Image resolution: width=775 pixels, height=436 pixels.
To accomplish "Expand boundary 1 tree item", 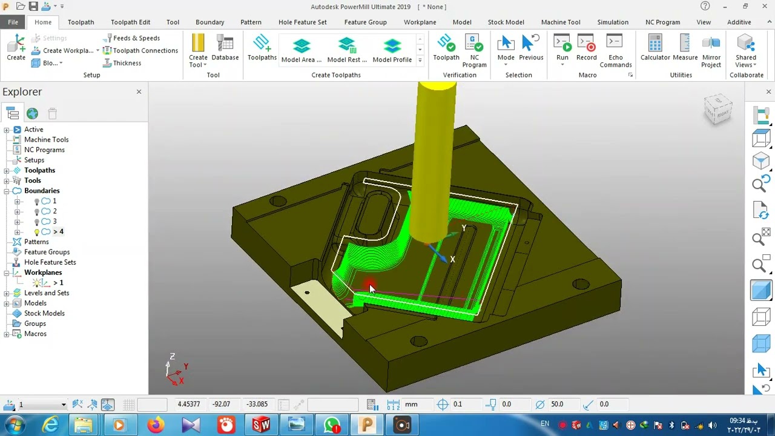I will pyautogui.click(x=17, y=202).
